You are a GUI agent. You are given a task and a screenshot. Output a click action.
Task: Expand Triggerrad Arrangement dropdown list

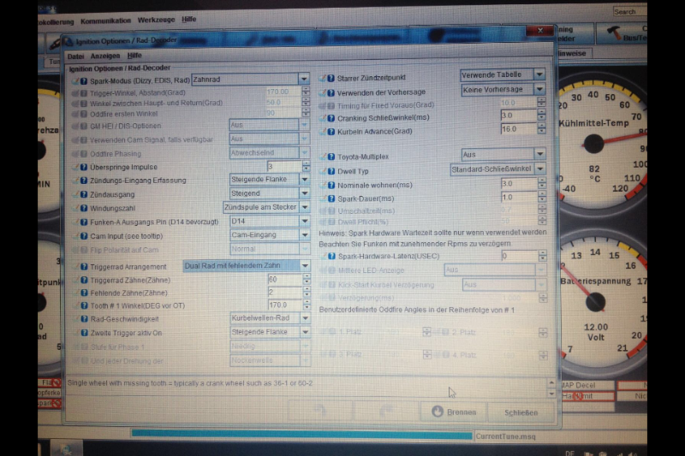pos(304,265)
